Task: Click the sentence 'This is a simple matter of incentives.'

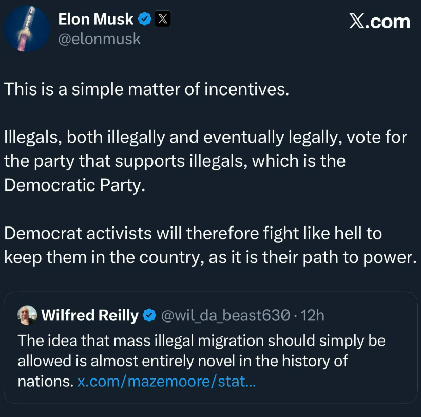Action: point(147,89)
